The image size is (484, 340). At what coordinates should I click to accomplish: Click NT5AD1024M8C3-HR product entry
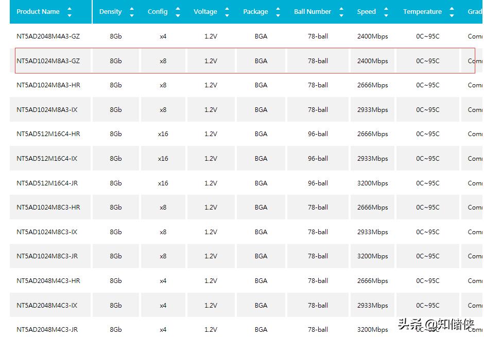tap(48, 207)
